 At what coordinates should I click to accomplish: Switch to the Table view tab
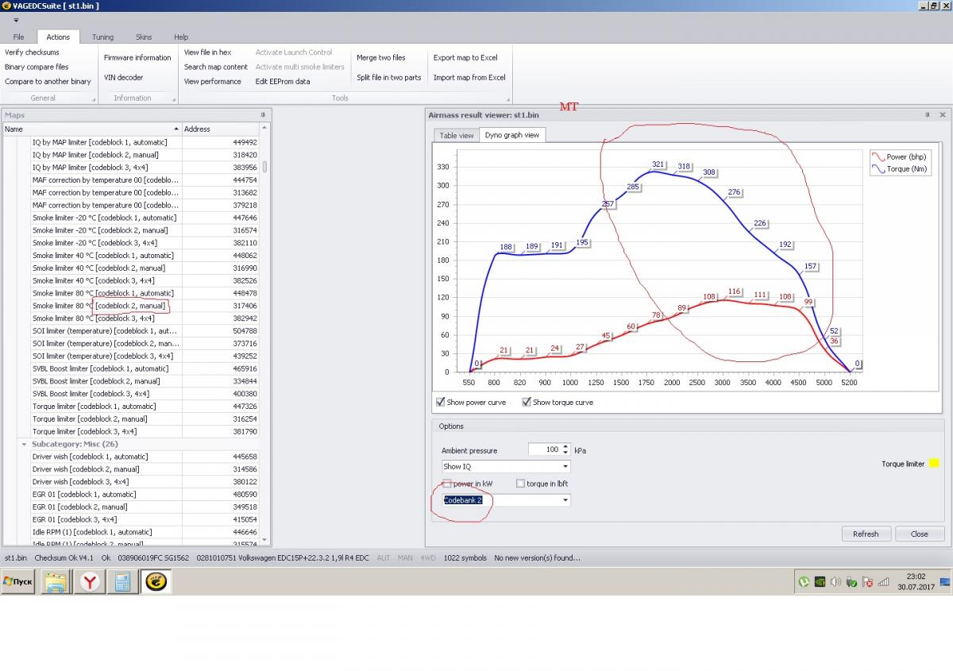pos(457,136)
